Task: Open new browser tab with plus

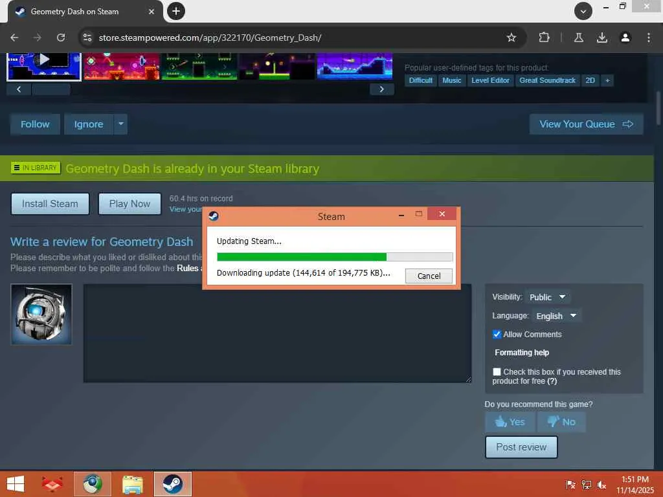Action: click(x=176, y=11)
